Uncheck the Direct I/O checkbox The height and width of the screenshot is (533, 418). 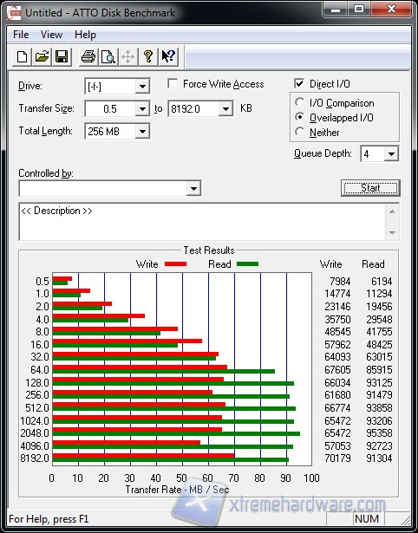tap(299, 83)
